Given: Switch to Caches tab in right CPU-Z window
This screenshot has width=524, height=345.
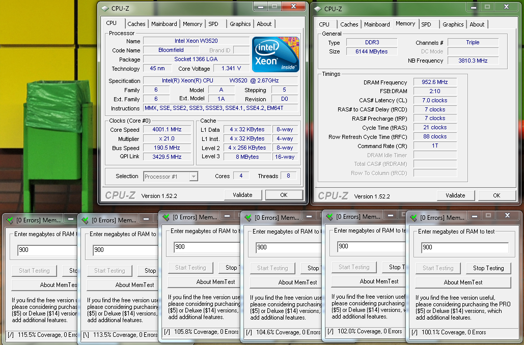Looking at the screenshot, I should pyautogui.click(x=349, y=24).
